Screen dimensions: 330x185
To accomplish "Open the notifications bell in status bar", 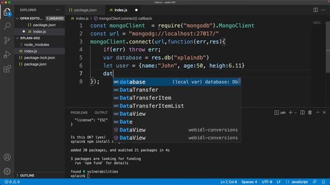I will pyautogui.click(x=323, y=182).
